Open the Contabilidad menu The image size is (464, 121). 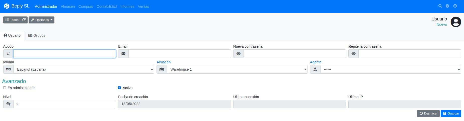(107, 6)
